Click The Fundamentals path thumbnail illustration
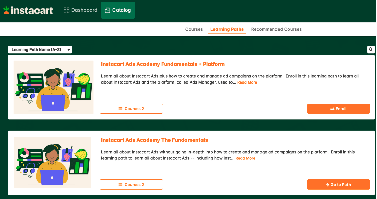The height and width of the screenshot is (199, 377). 53,162
